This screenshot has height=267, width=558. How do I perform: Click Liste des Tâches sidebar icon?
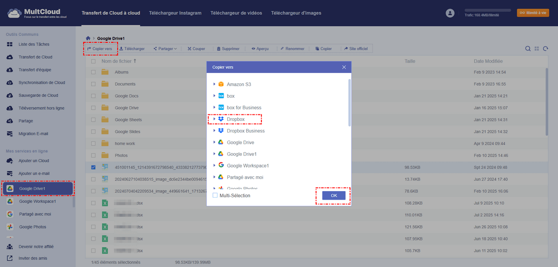click(x=10, y=44)
